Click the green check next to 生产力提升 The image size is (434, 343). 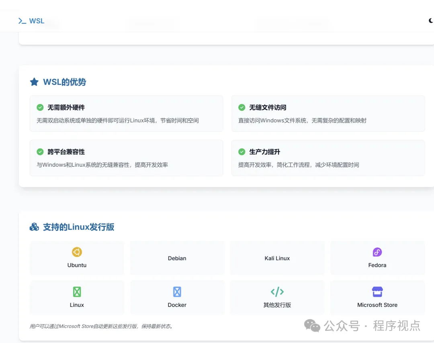[242, 151]
